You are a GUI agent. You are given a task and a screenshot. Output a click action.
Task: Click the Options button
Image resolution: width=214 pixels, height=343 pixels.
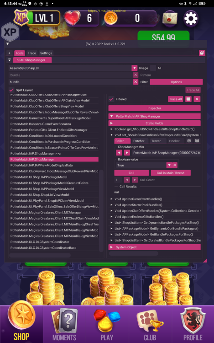point(176,82)
